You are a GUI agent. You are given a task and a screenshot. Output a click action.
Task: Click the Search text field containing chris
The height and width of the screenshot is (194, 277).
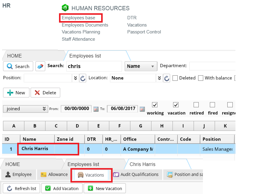pyautogui.click(x=94, y=66)
